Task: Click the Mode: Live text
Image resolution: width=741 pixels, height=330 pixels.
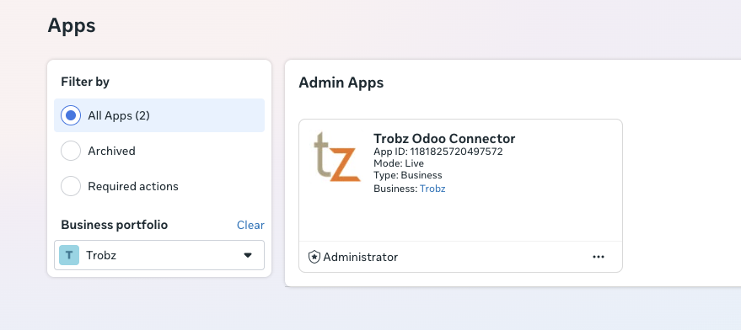Action: [x=399, y=163]
